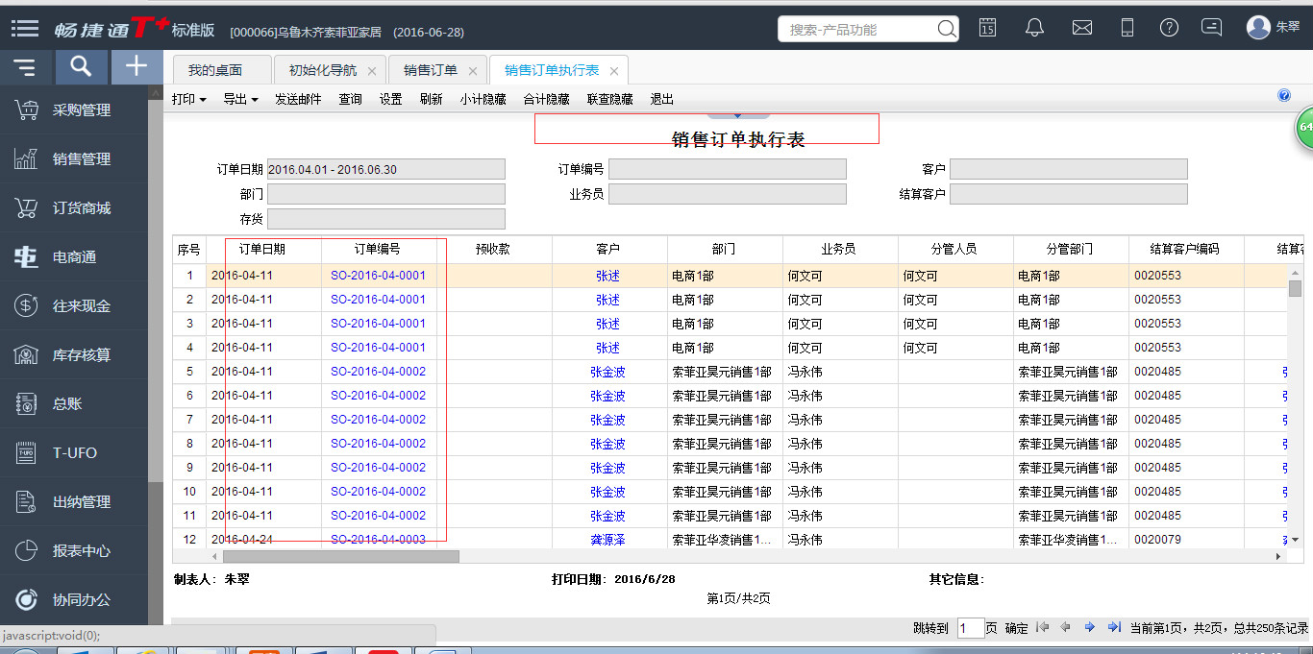Open customer 张金波 in row 7
Screen dimensions: 1313x654
[607, 420]
